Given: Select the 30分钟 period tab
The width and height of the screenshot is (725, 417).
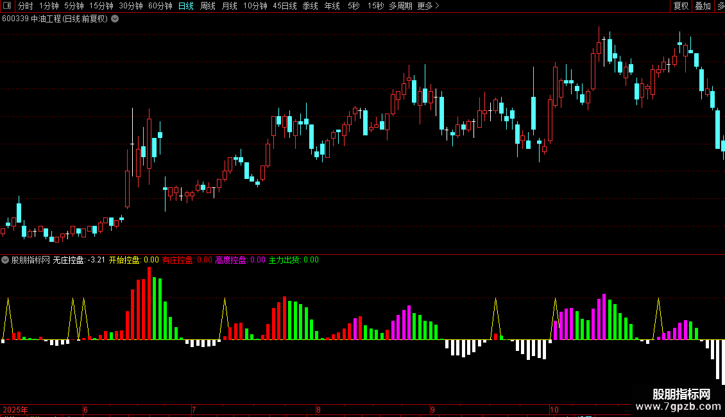Looking at the screenshot, I should (131, 6).
